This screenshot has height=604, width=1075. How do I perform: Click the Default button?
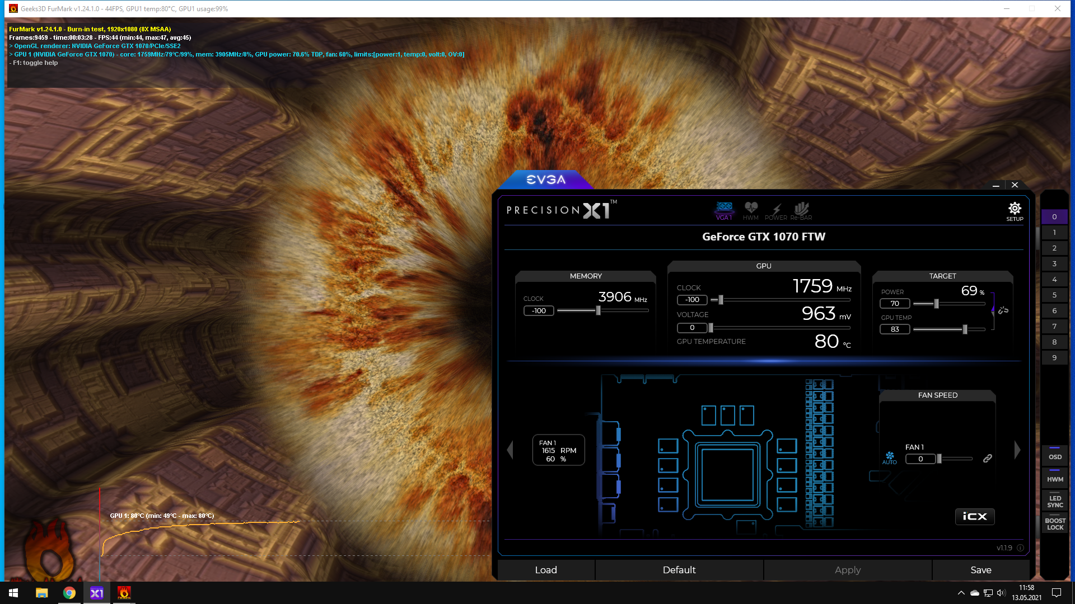[x=679, y=570]
